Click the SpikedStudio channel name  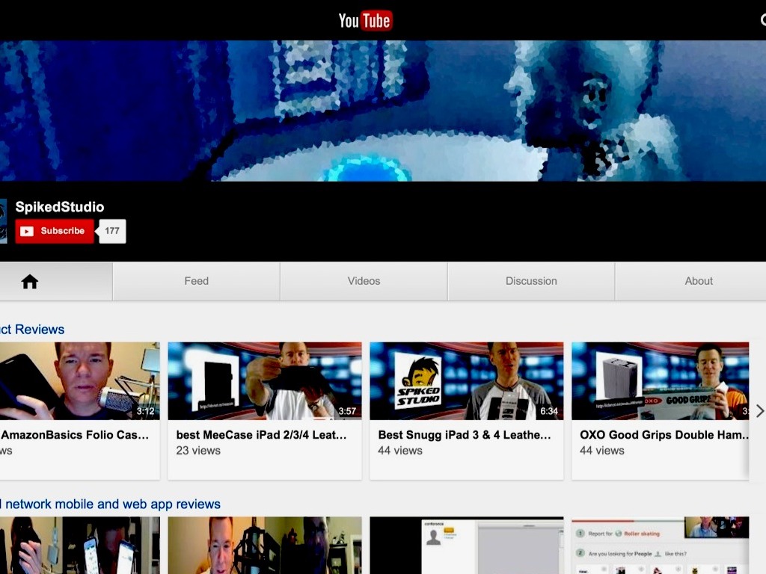[x=60, y=207]
